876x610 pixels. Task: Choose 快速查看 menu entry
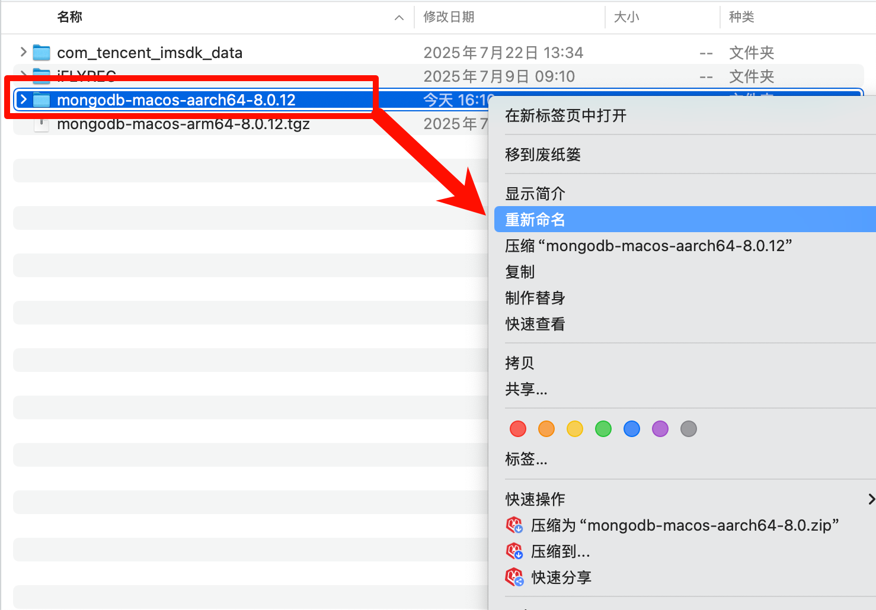click(x=535, y=324)
